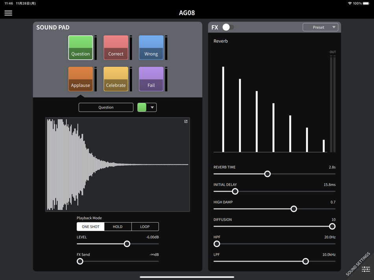Click the green pad color swatch
Viewport: 374px width, 280px height.
point(142,107)
